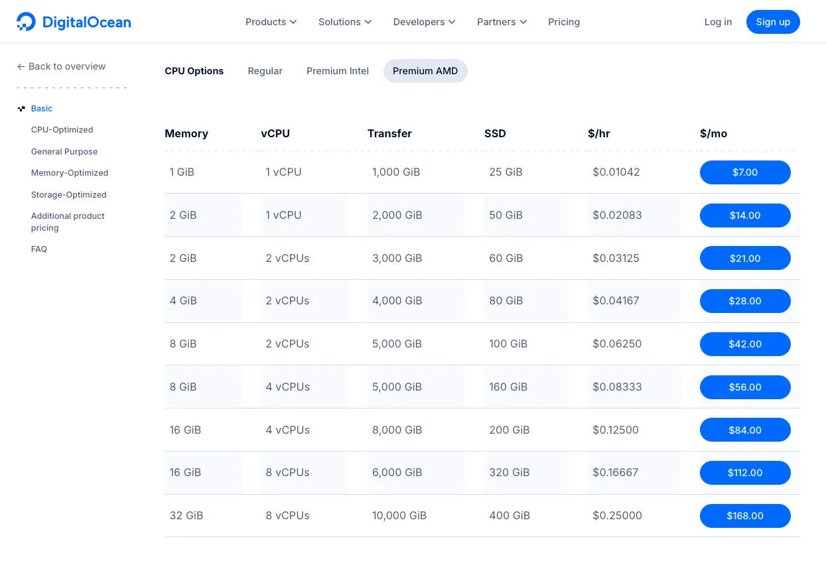Click the $0.01042 hourly price
This screenshot has width=826, height=563.
coord(616,172)
